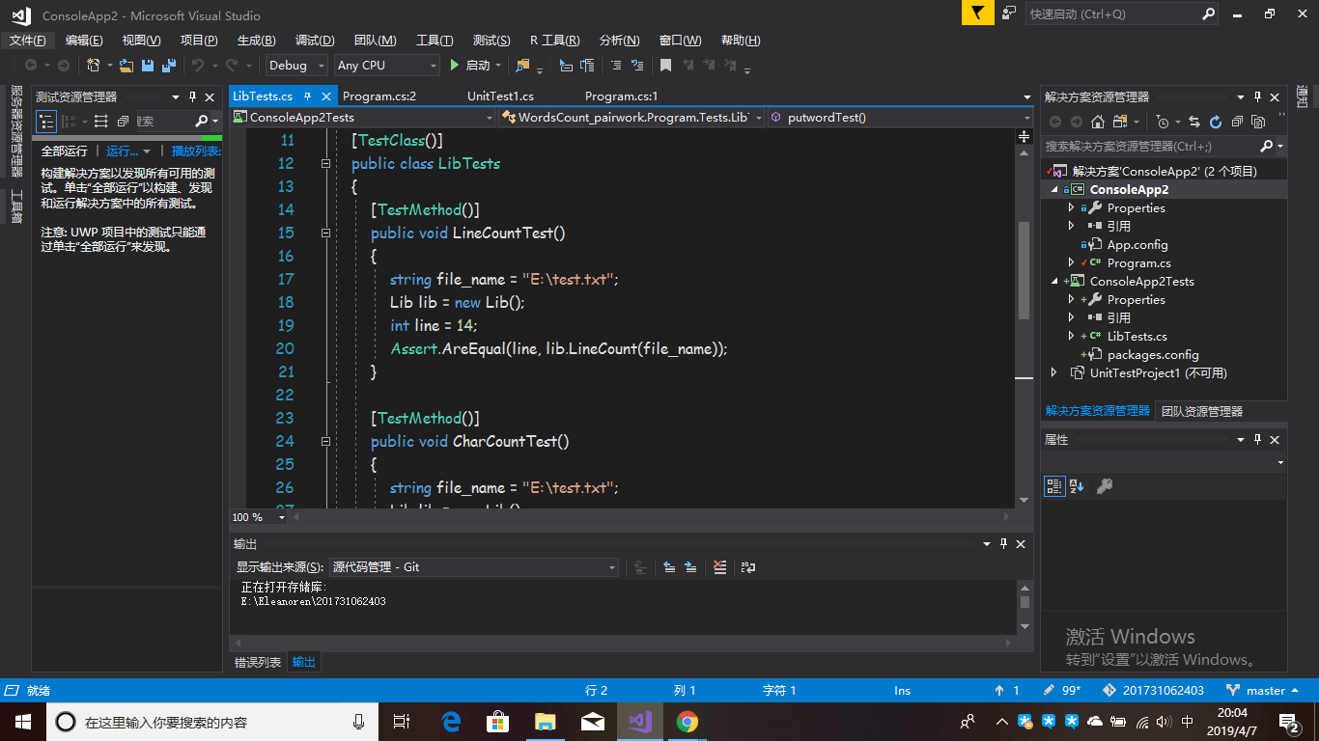Screen dimensions: 1319x741
Task: Open Chrome from the Windows taskbar
Action: click(x=688, y=721)
